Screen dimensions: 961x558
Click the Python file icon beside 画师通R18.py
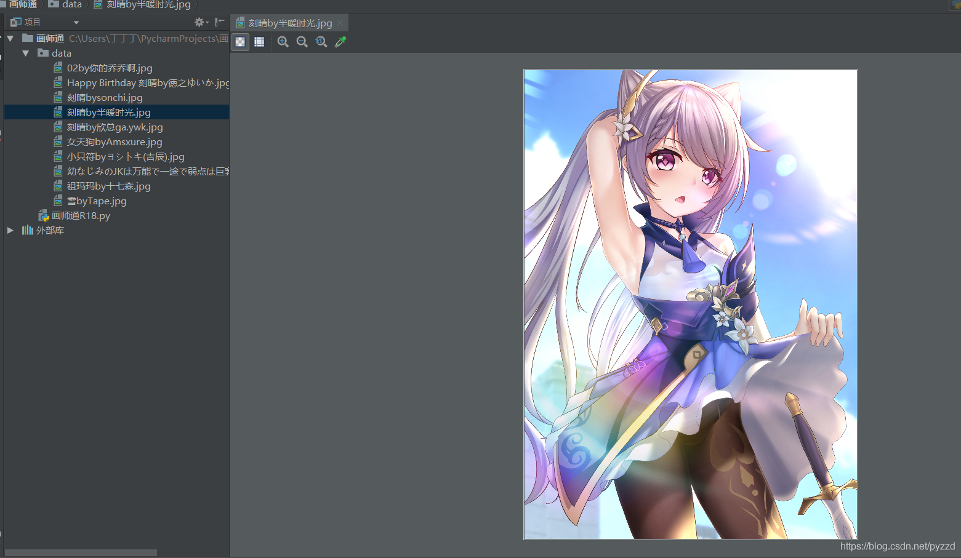pos(43,215)
